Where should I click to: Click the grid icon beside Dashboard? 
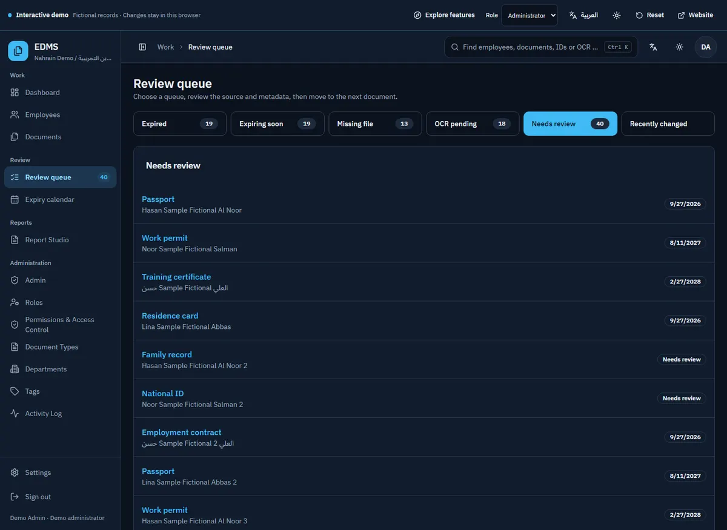click(x=15, y=93)
